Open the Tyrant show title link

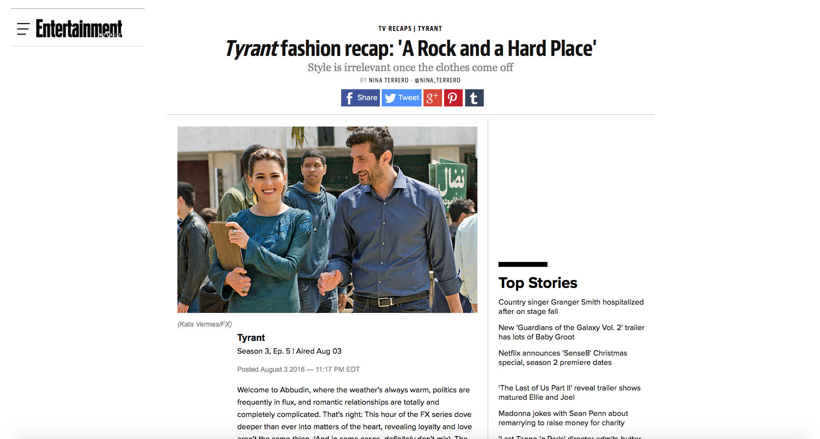pyautogui.click(x=251, y=337)
